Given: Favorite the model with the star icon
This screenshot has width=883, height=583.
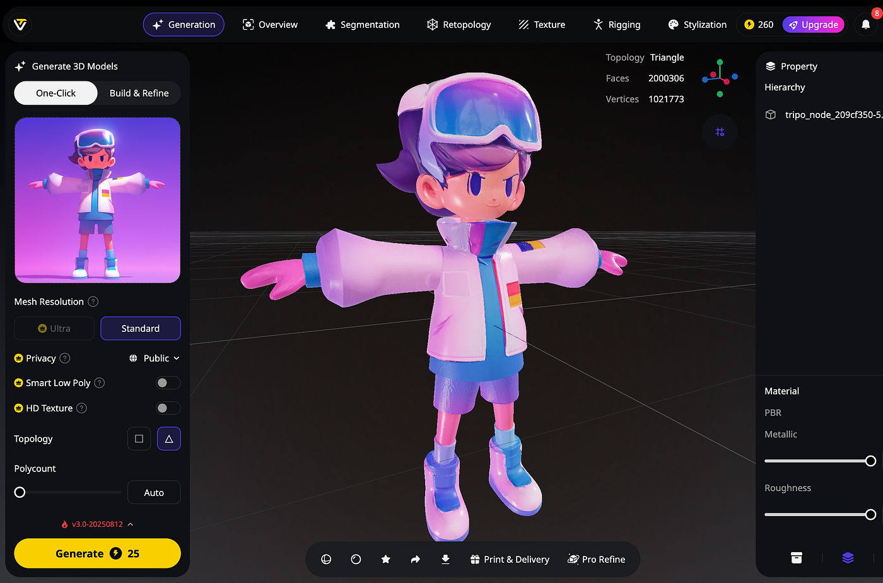Looking at the screenshot, I should (x=385, y=559).
